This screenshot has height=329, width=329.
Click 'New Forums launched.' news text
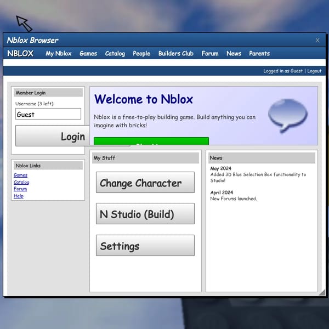point(234,198)
